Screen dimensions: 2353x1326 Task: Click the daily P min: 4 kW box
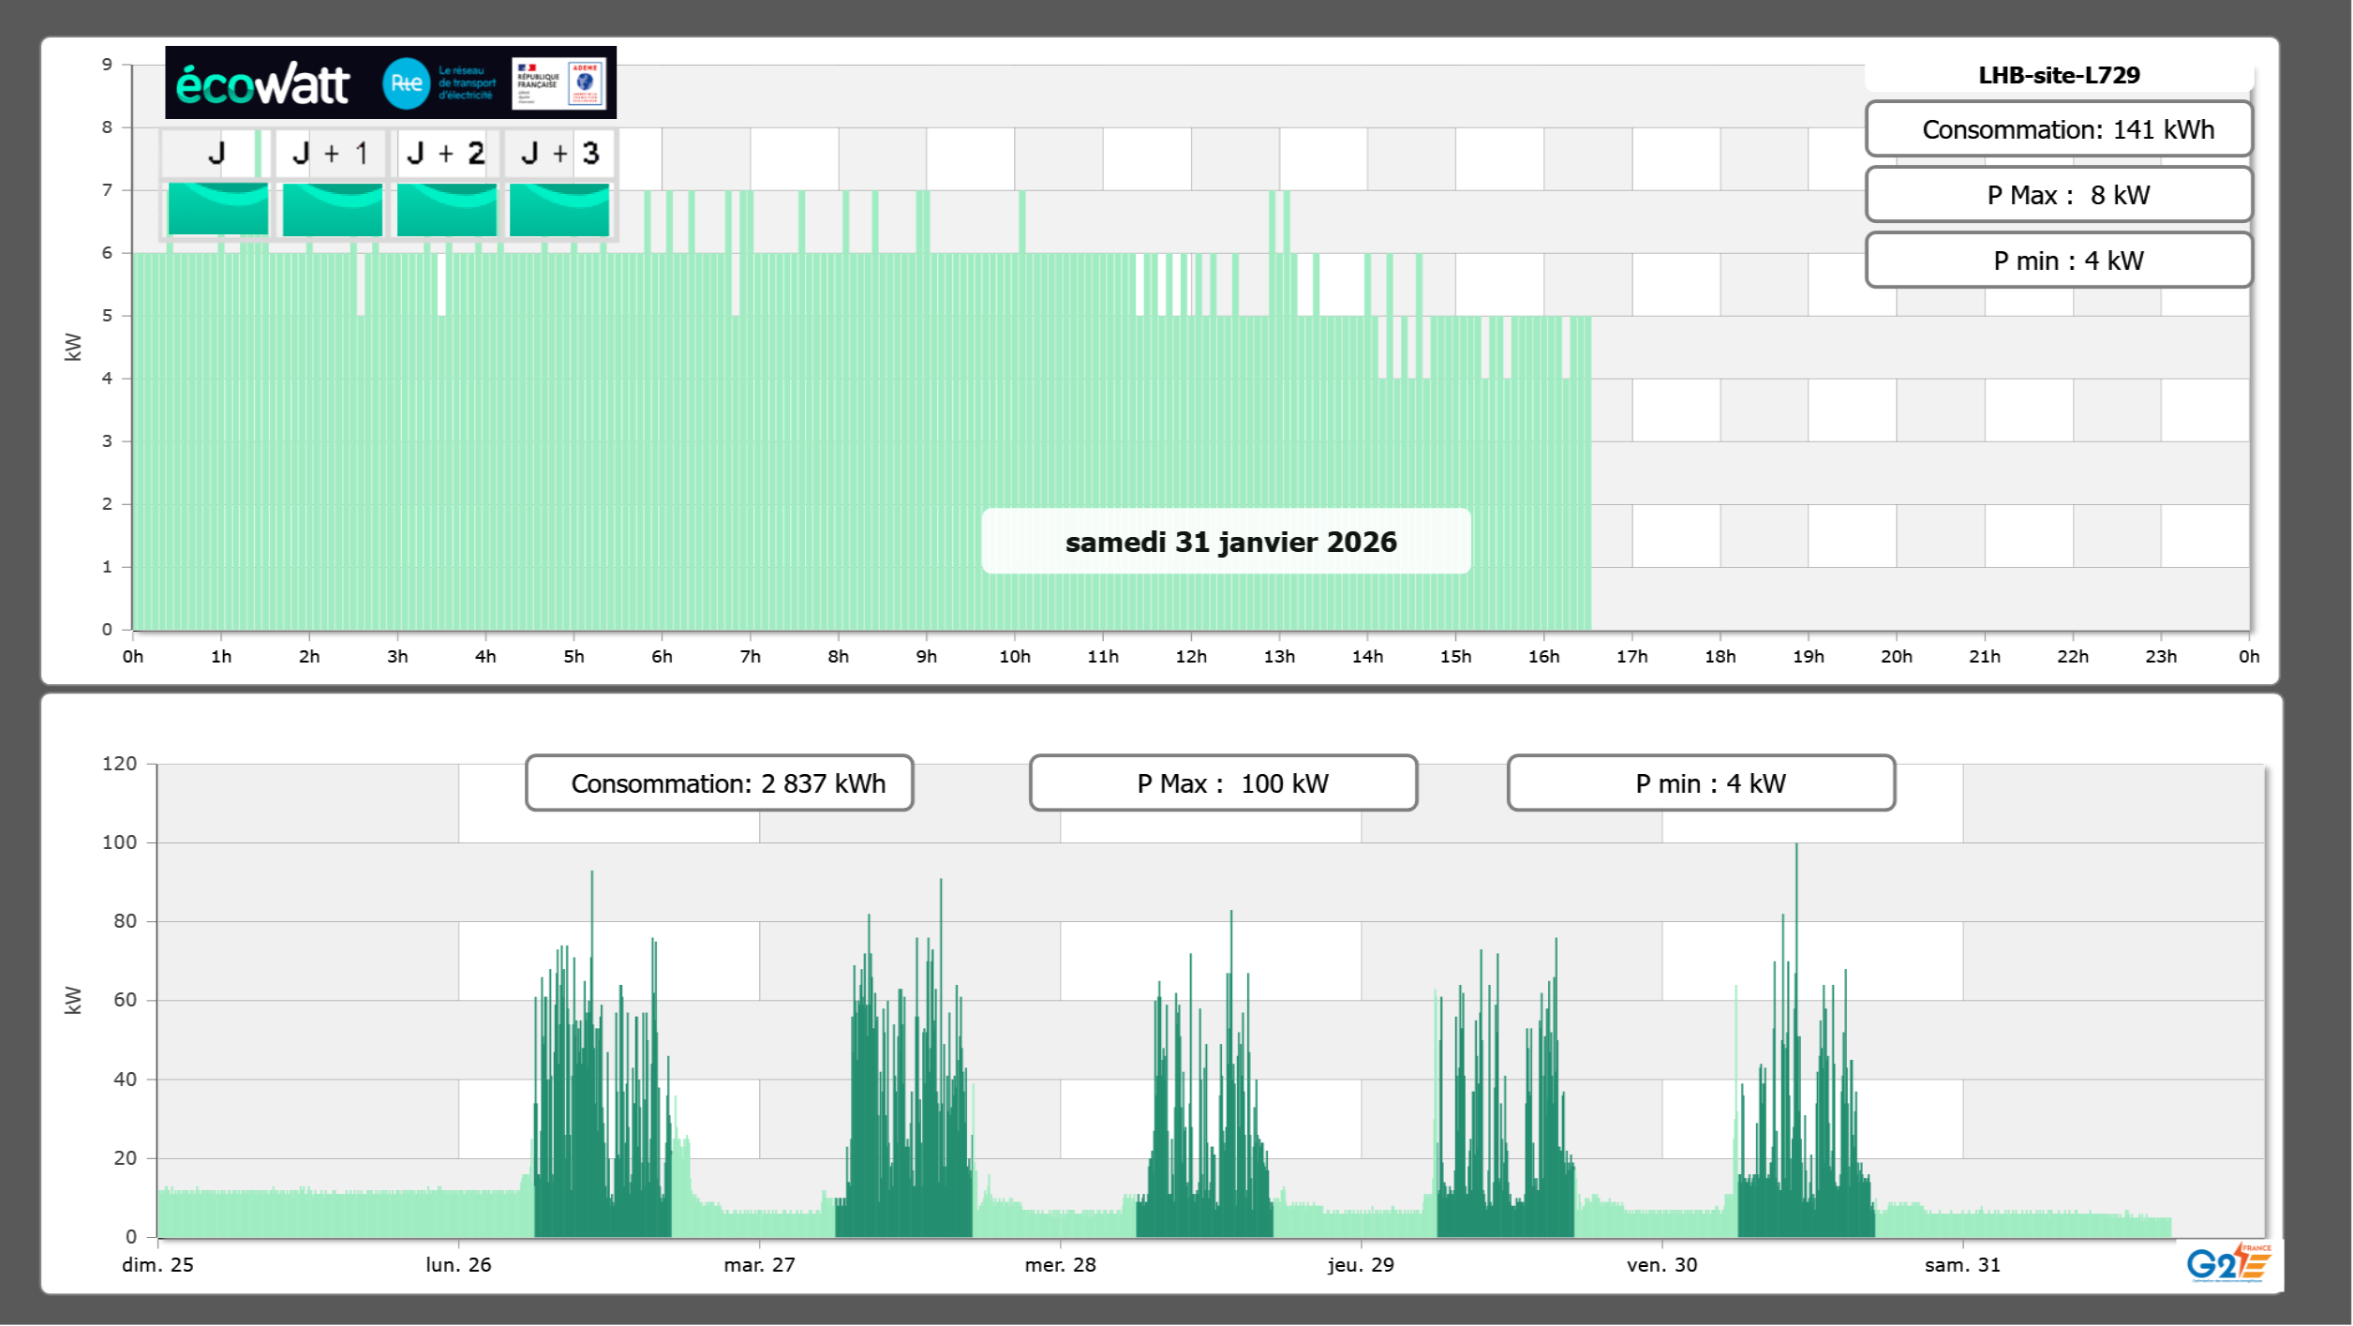pos(2059,261)
